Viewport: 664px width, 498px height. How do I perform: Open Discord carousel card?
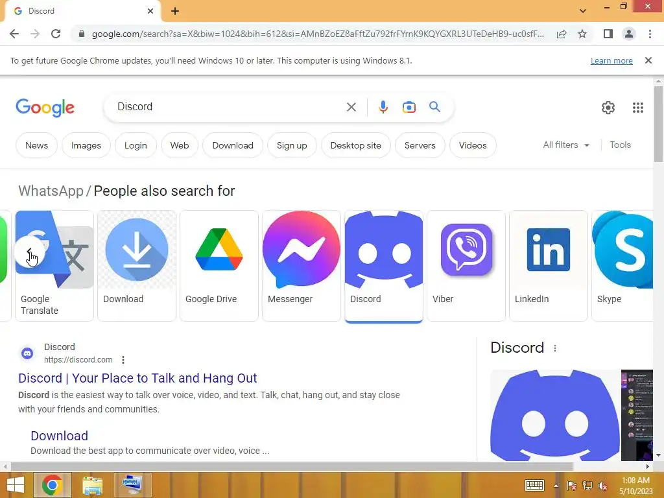[x=384, y=265]
